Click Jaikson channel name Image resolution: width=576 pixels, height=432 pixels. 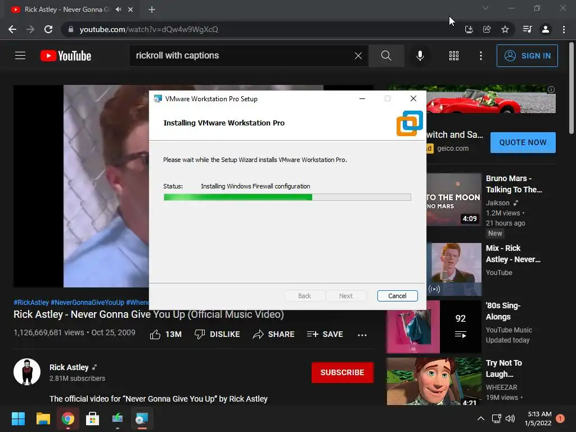pyautogui.click(x=497, y=202)
